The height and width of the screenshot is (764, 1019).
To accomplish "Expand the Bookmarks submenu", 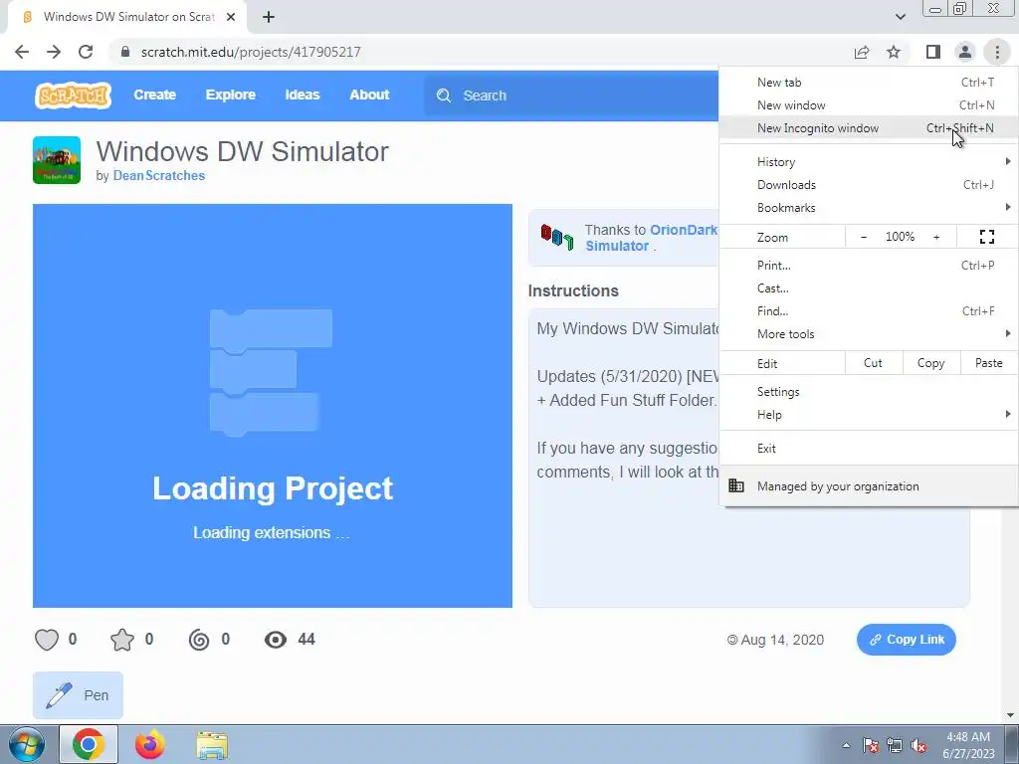I will click(869, 208).
